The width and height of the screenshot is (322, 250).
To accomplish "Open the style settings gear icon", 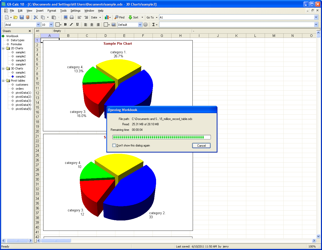I will click(145, 24).
